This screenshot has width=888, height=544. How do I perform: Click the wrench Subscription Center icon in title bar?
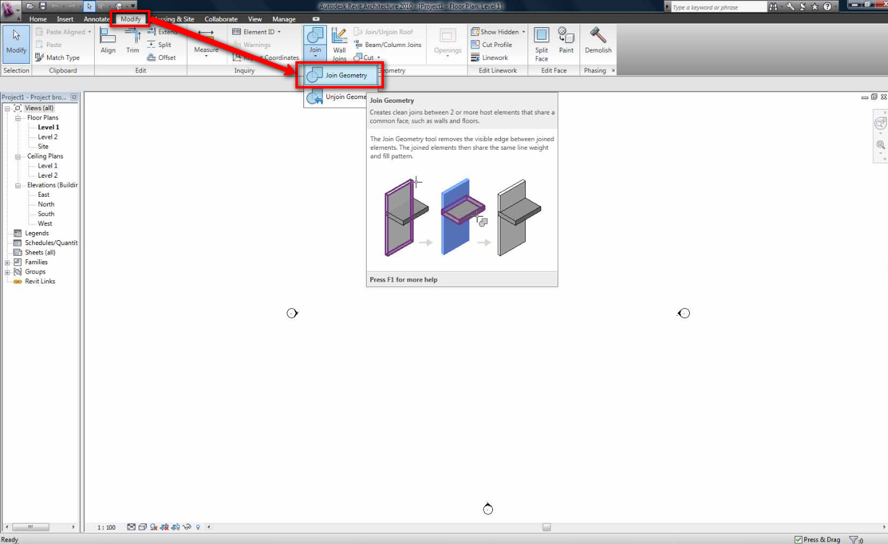(x=790, y=7)
